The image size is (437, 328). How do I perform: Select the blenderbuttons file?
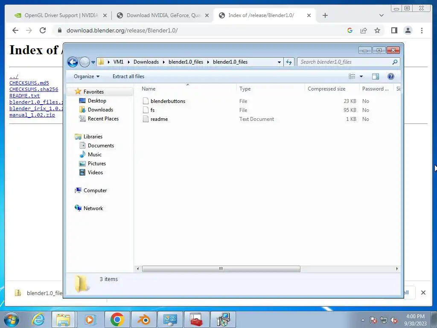pyautogui.click(x=168, y=101)
